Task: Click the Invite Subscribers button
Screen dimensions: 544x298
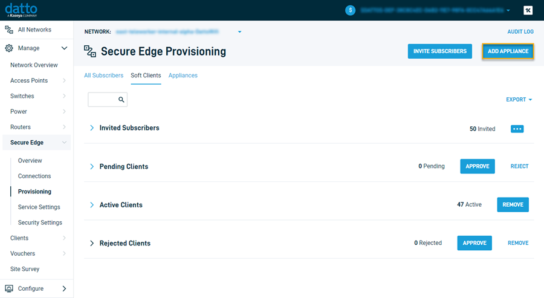Action: (439, 51)
